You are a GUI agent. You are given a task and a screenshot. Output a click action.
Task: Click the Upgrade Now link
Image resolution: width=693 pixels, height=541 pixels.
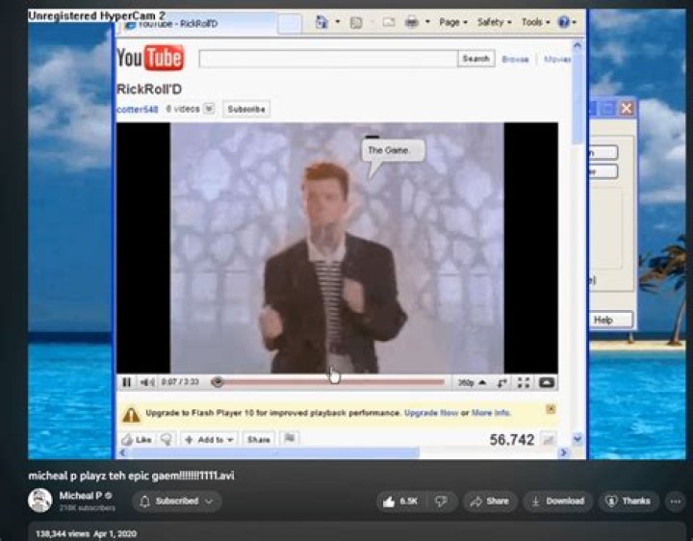pos(430,413)
